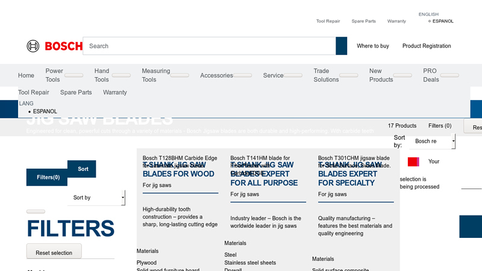Viewport: 482px width, 271px height.
Task: Open the "Sort by" dropdown under Filters tab
Action: [x=96, y=198]
